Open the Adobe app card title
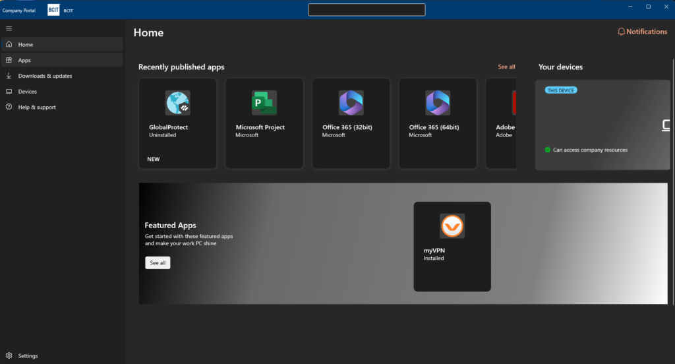 click(x=506, y=127)
